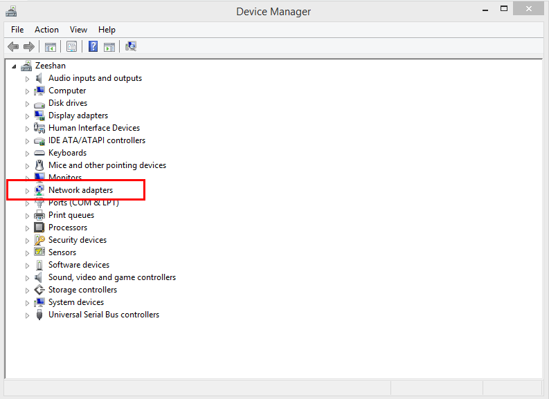
Task: Open the Properties toolbar icon
Action: point(71,46)
